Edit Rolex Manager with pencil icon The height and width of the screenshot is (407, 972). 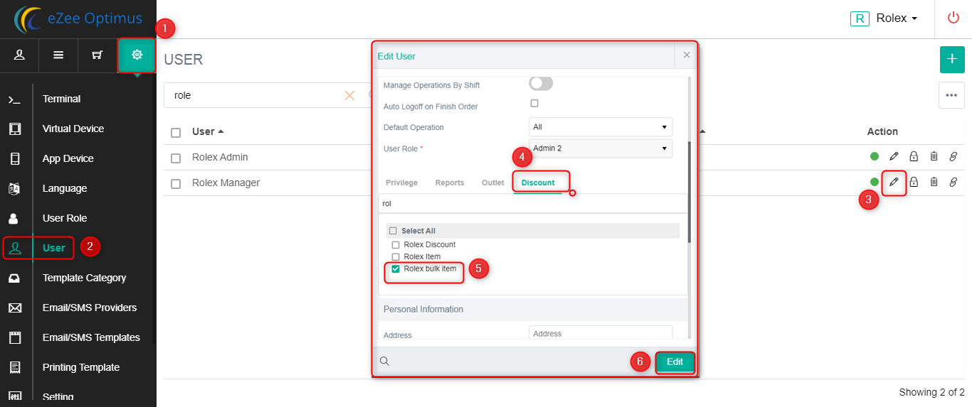(894, 182)
